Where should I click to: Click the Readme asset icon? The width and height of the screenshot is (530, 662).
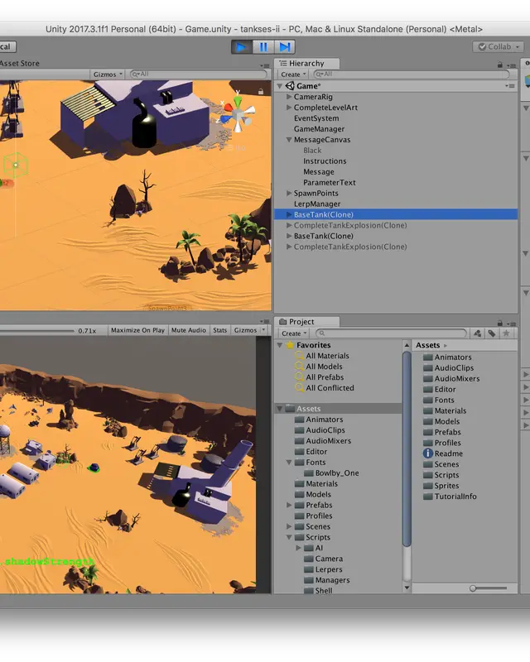point(427,453)
